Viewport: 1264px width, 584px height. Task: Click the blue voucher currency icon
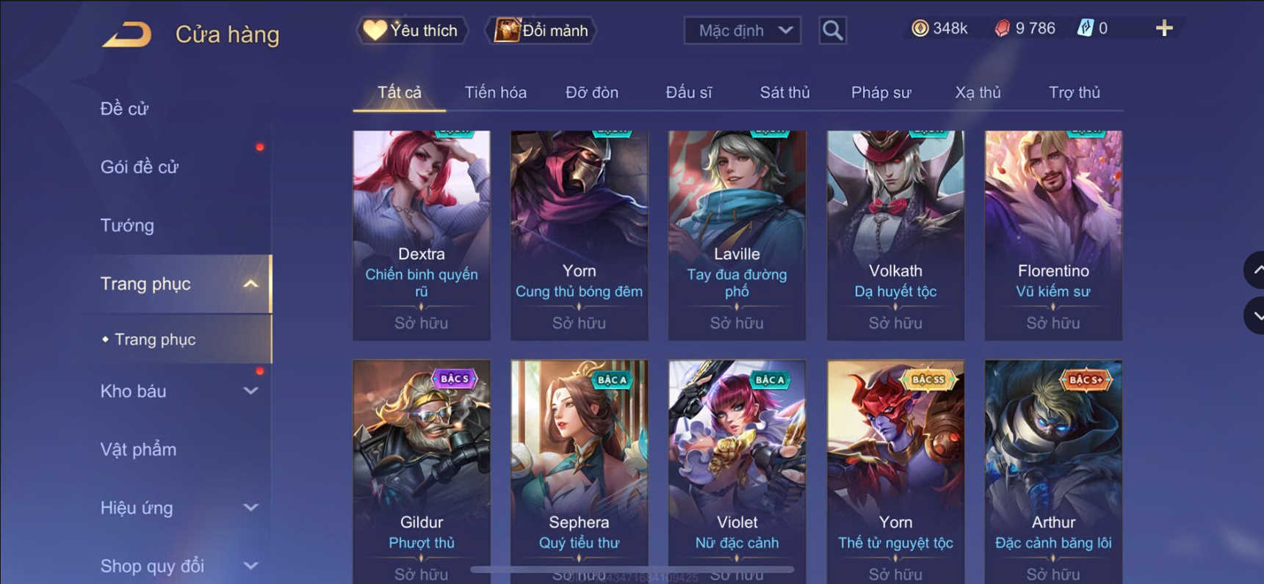click(1085, 28)
